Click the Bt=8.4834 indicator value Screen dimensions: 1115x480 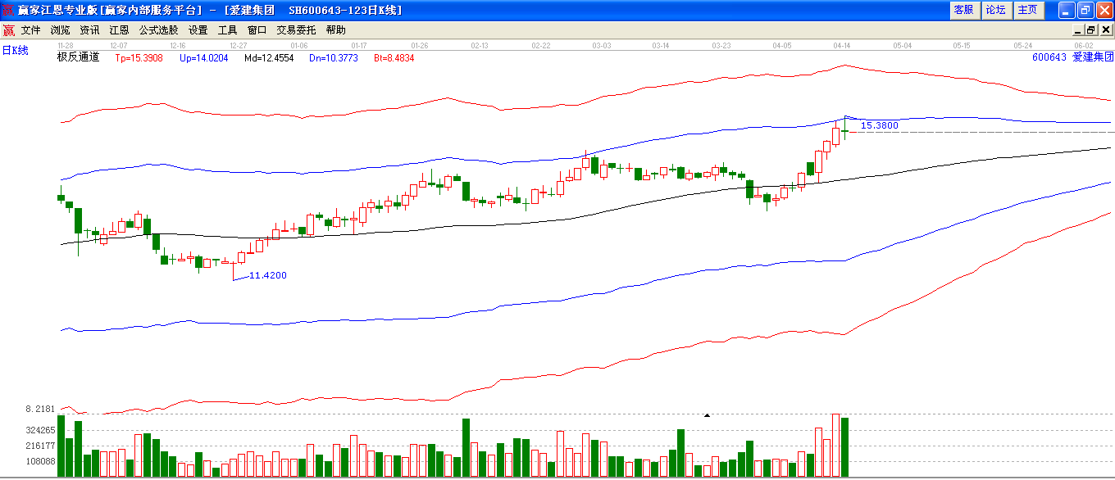point(394,58)
